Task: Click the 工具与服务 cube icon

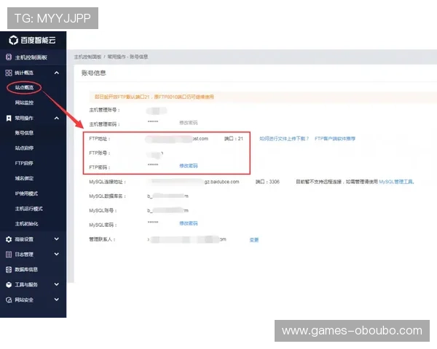Action: pos(9,285)
